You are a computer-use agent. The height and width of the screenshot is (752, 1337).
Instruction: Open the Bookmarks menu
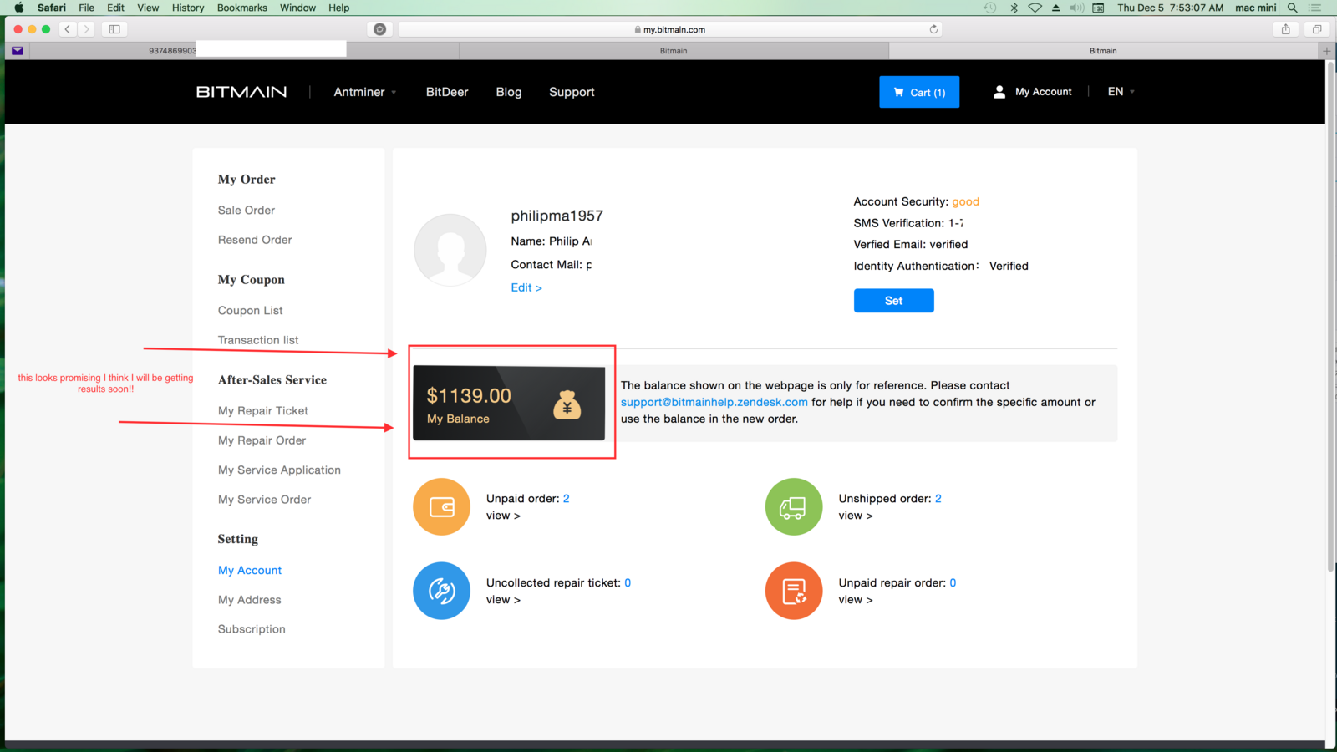[x=242, y=8]
